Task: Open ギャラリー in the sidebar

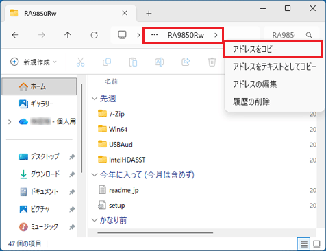Action: click(x=39, y=104)
